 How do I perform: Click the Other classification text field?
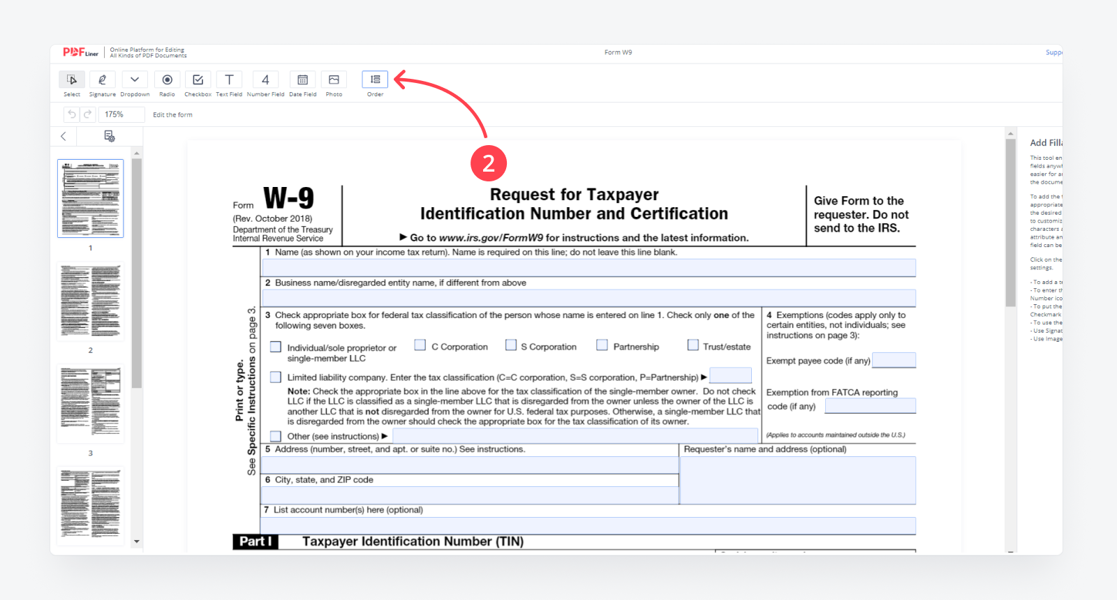(575, 436)
